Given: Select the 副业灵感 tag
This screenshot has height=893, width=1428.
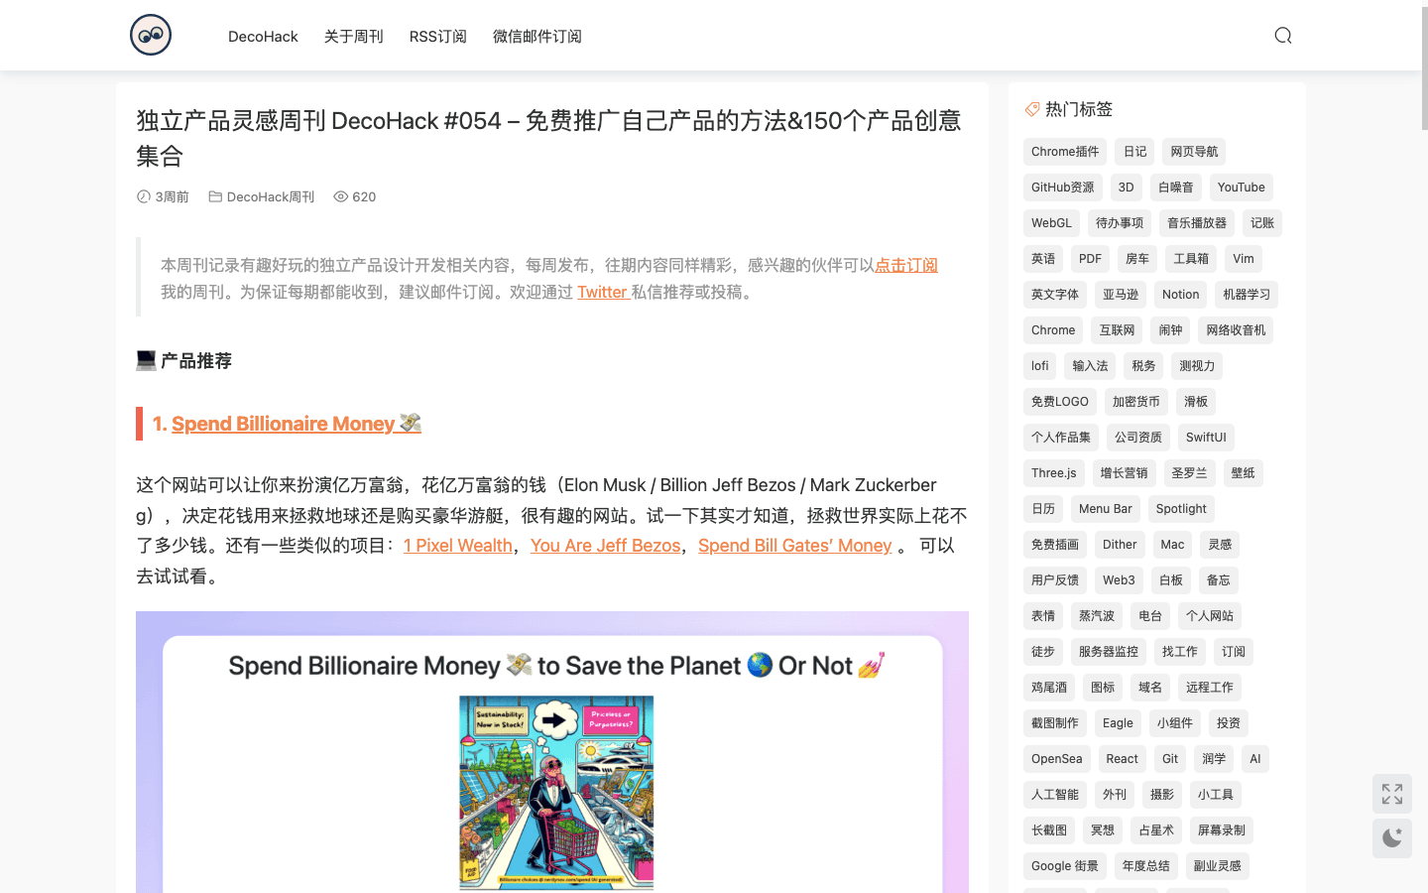Looking at the screenshot, I should click(1218, 866).
